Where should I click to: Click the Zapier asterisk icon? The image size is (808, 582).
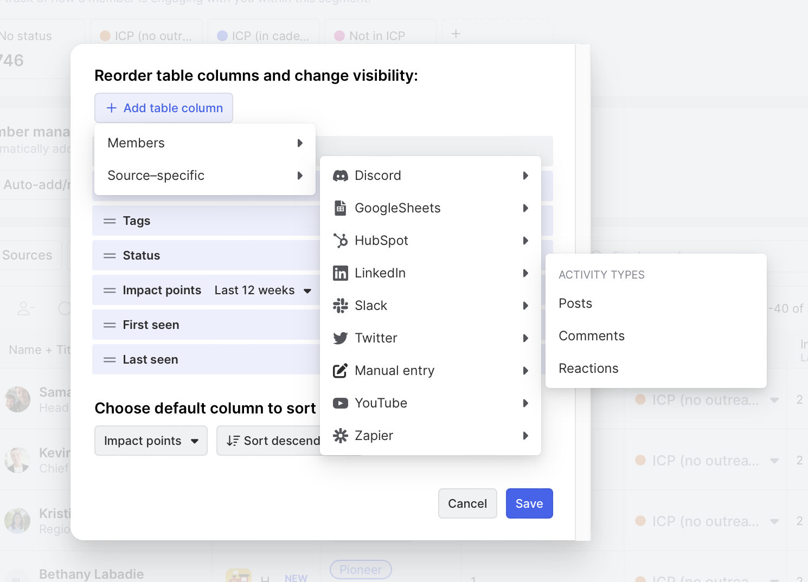point(340,436)
